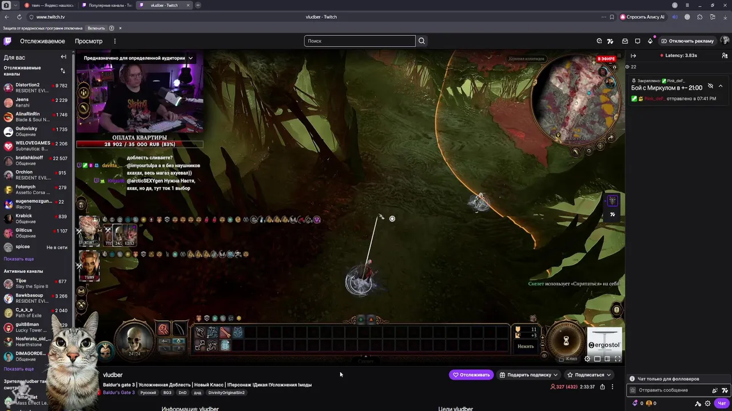
Task: Search using the magnifier icon
Action: point(422,41)
